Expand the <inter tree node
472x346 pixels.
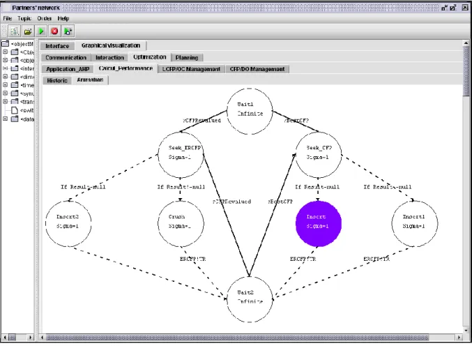[x=5, y=68]
